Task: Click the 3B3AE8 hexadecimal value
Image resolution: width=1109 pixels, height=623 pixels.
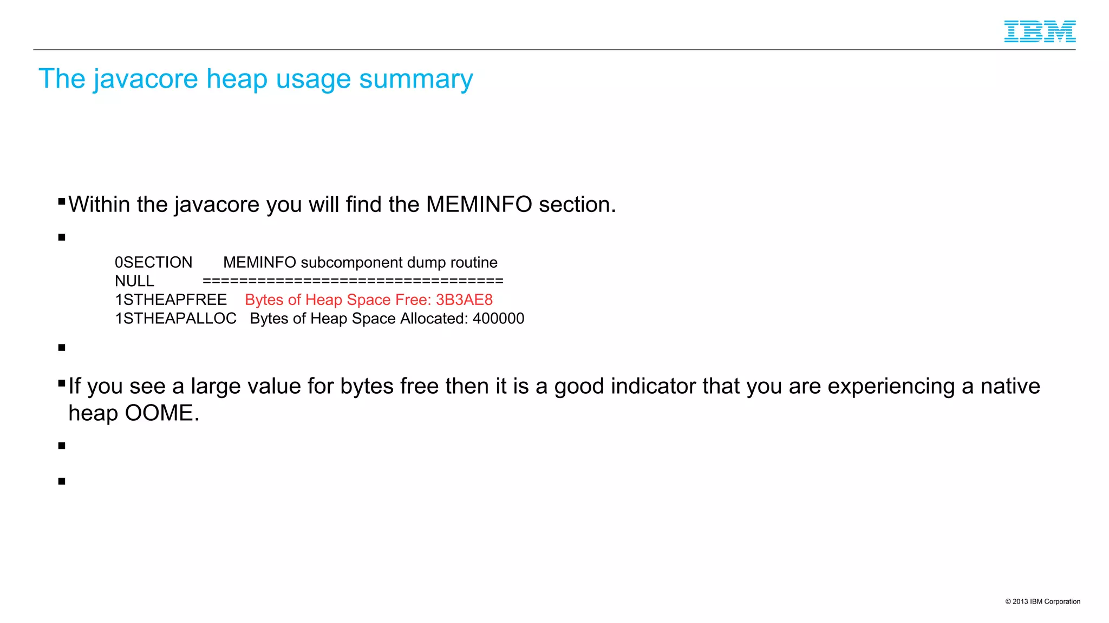Action: (464, 300)
